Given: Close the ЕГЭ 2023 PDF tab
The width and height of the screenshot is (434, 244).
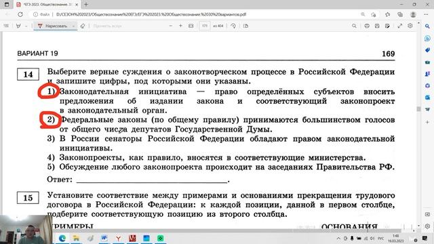Looking at the screenshot, I should (77, 5).
